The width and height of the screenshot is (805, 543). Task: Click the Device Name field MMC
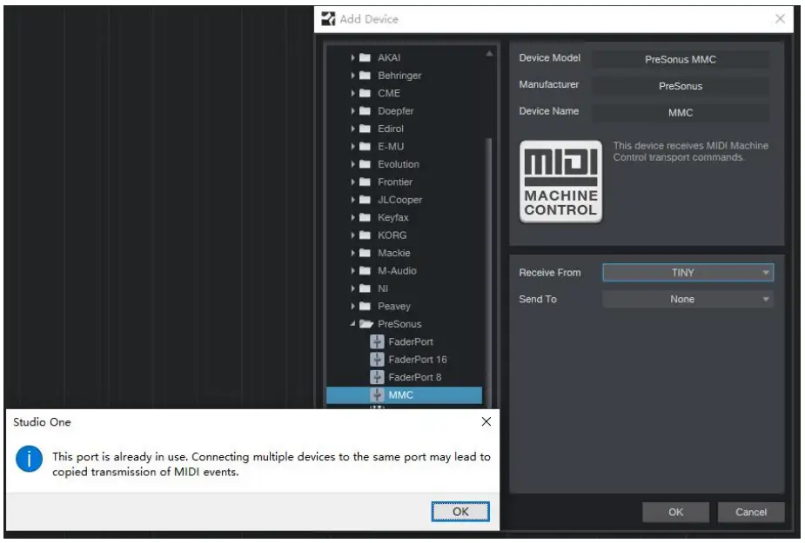[681, 112]
